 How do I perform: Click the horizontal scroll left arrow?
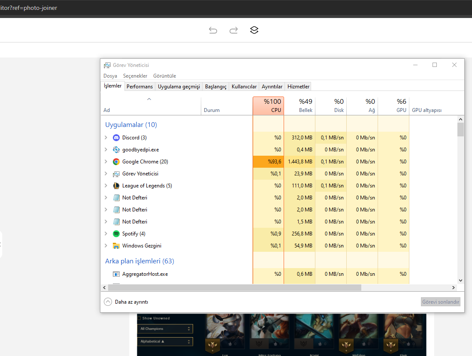tap(104, 288)
